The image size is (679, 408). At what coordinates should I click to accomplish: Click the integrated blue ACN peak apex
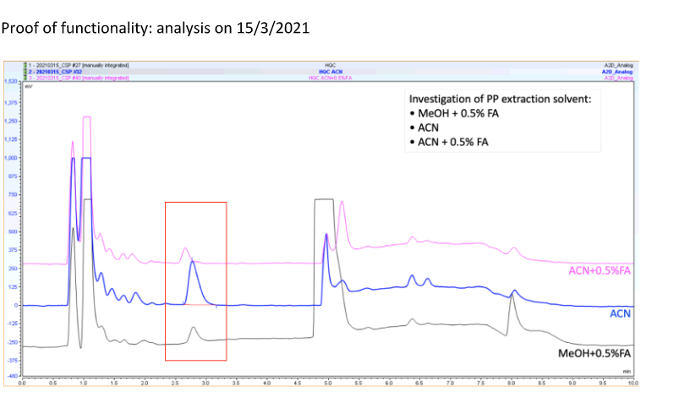click(192, 261)
